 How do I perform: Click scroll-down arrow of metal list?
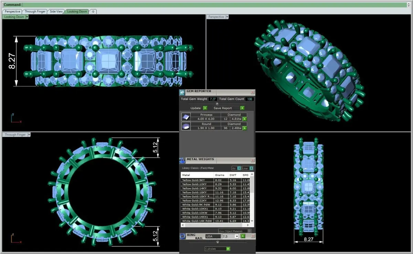point(252,221)
